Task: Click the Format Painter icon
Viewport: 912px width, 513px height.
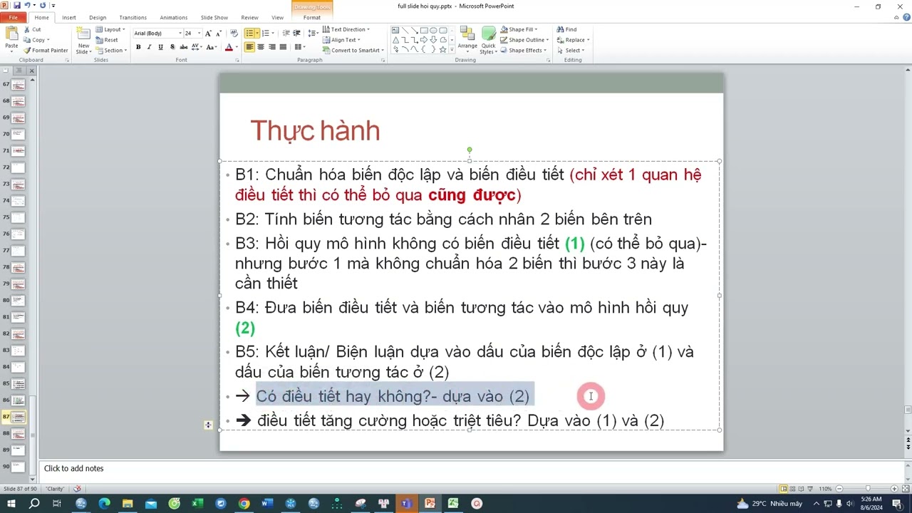Action: tap(27, 51)
